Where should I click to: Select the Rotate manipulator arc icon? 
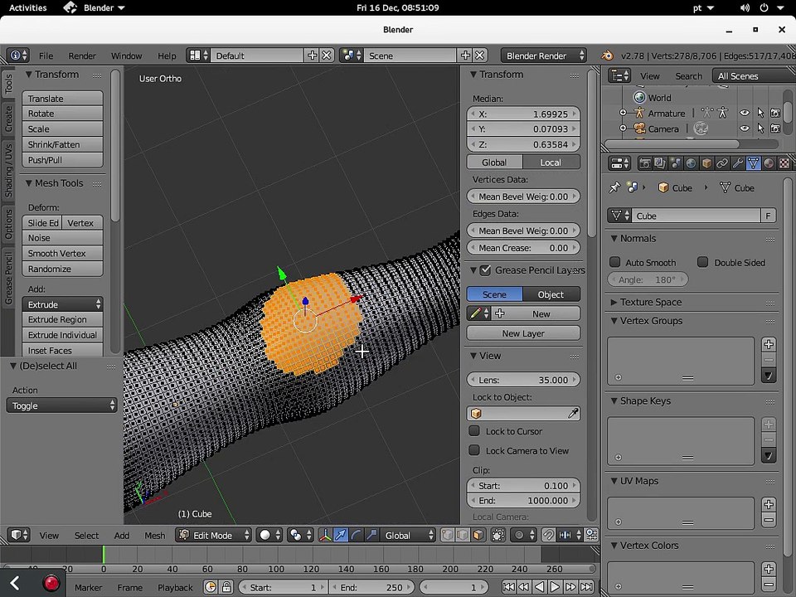(x=357, y=535)
